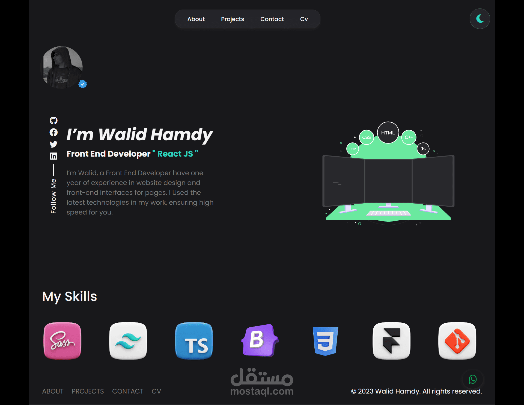The width and height of the screenshot is (524, 405).
Task: Click the Twitter icon in sidebar
Action: pyautogui.click(x=54, y=144)
